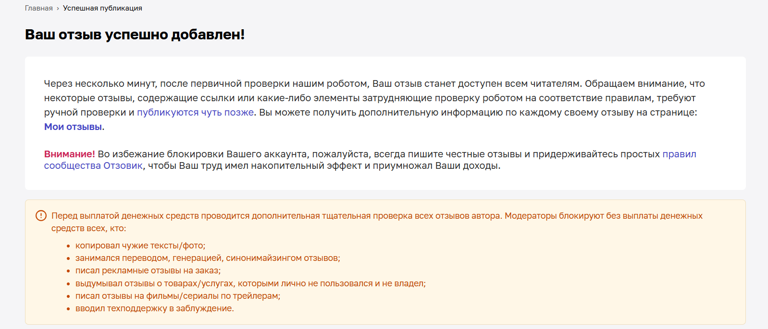This screenshot has width=768, height=329.
Task: Click the sentence starting Перед выплатой денежных средств
Action: point(377,222)
